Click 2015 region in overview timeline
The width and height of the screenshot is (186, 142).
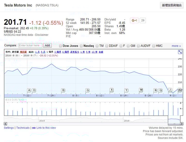pos(42,121)
